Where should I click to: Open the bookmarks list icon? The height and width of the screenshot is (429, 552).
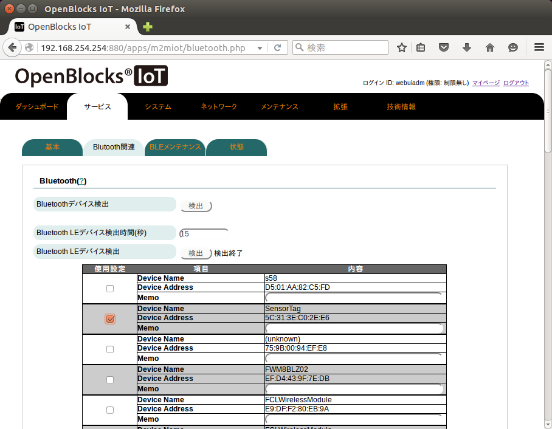tap(421, 47)
